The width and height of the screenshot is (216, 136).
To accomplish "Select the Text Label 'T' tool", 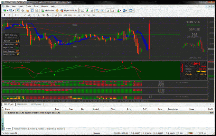I will pos(43,15).
